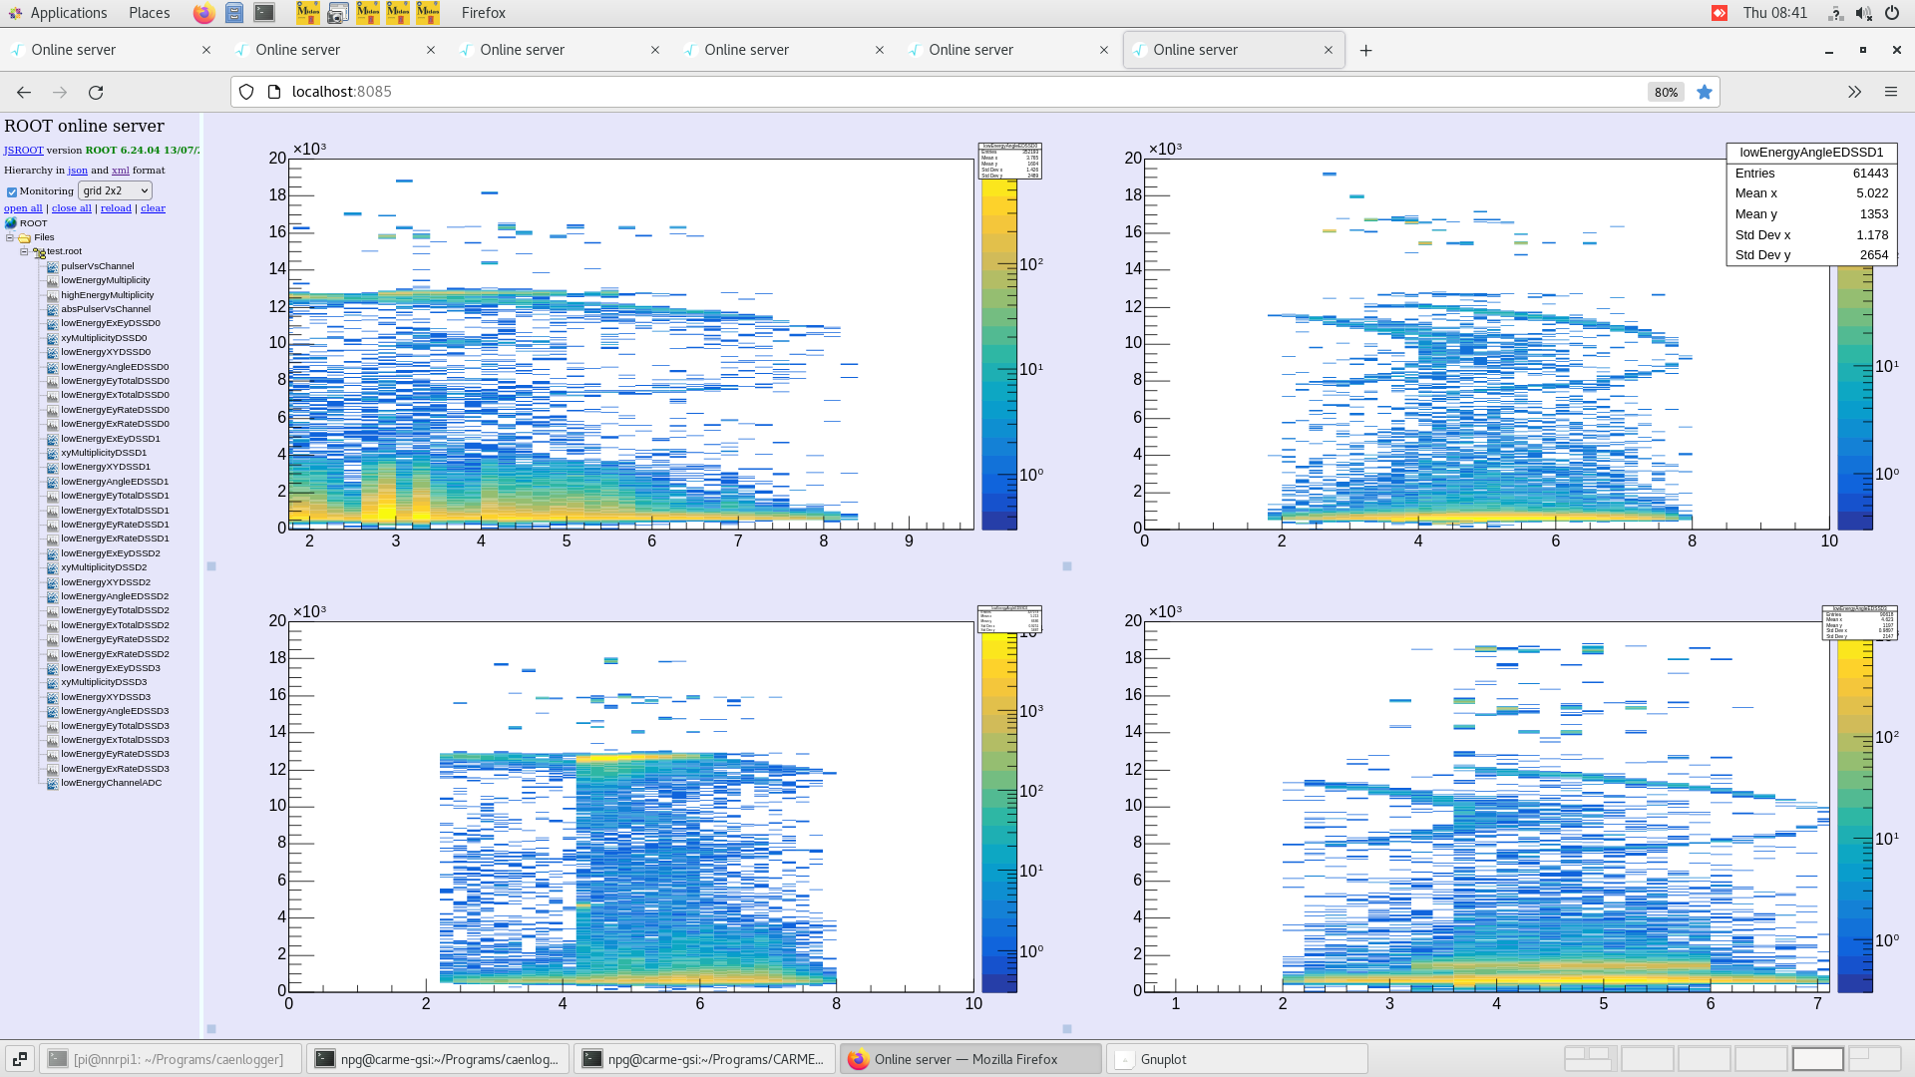Switch to the last Online server tab
This screenshot has height=1077, width=1915.
pyautogui.click(x=1197, y=49)
